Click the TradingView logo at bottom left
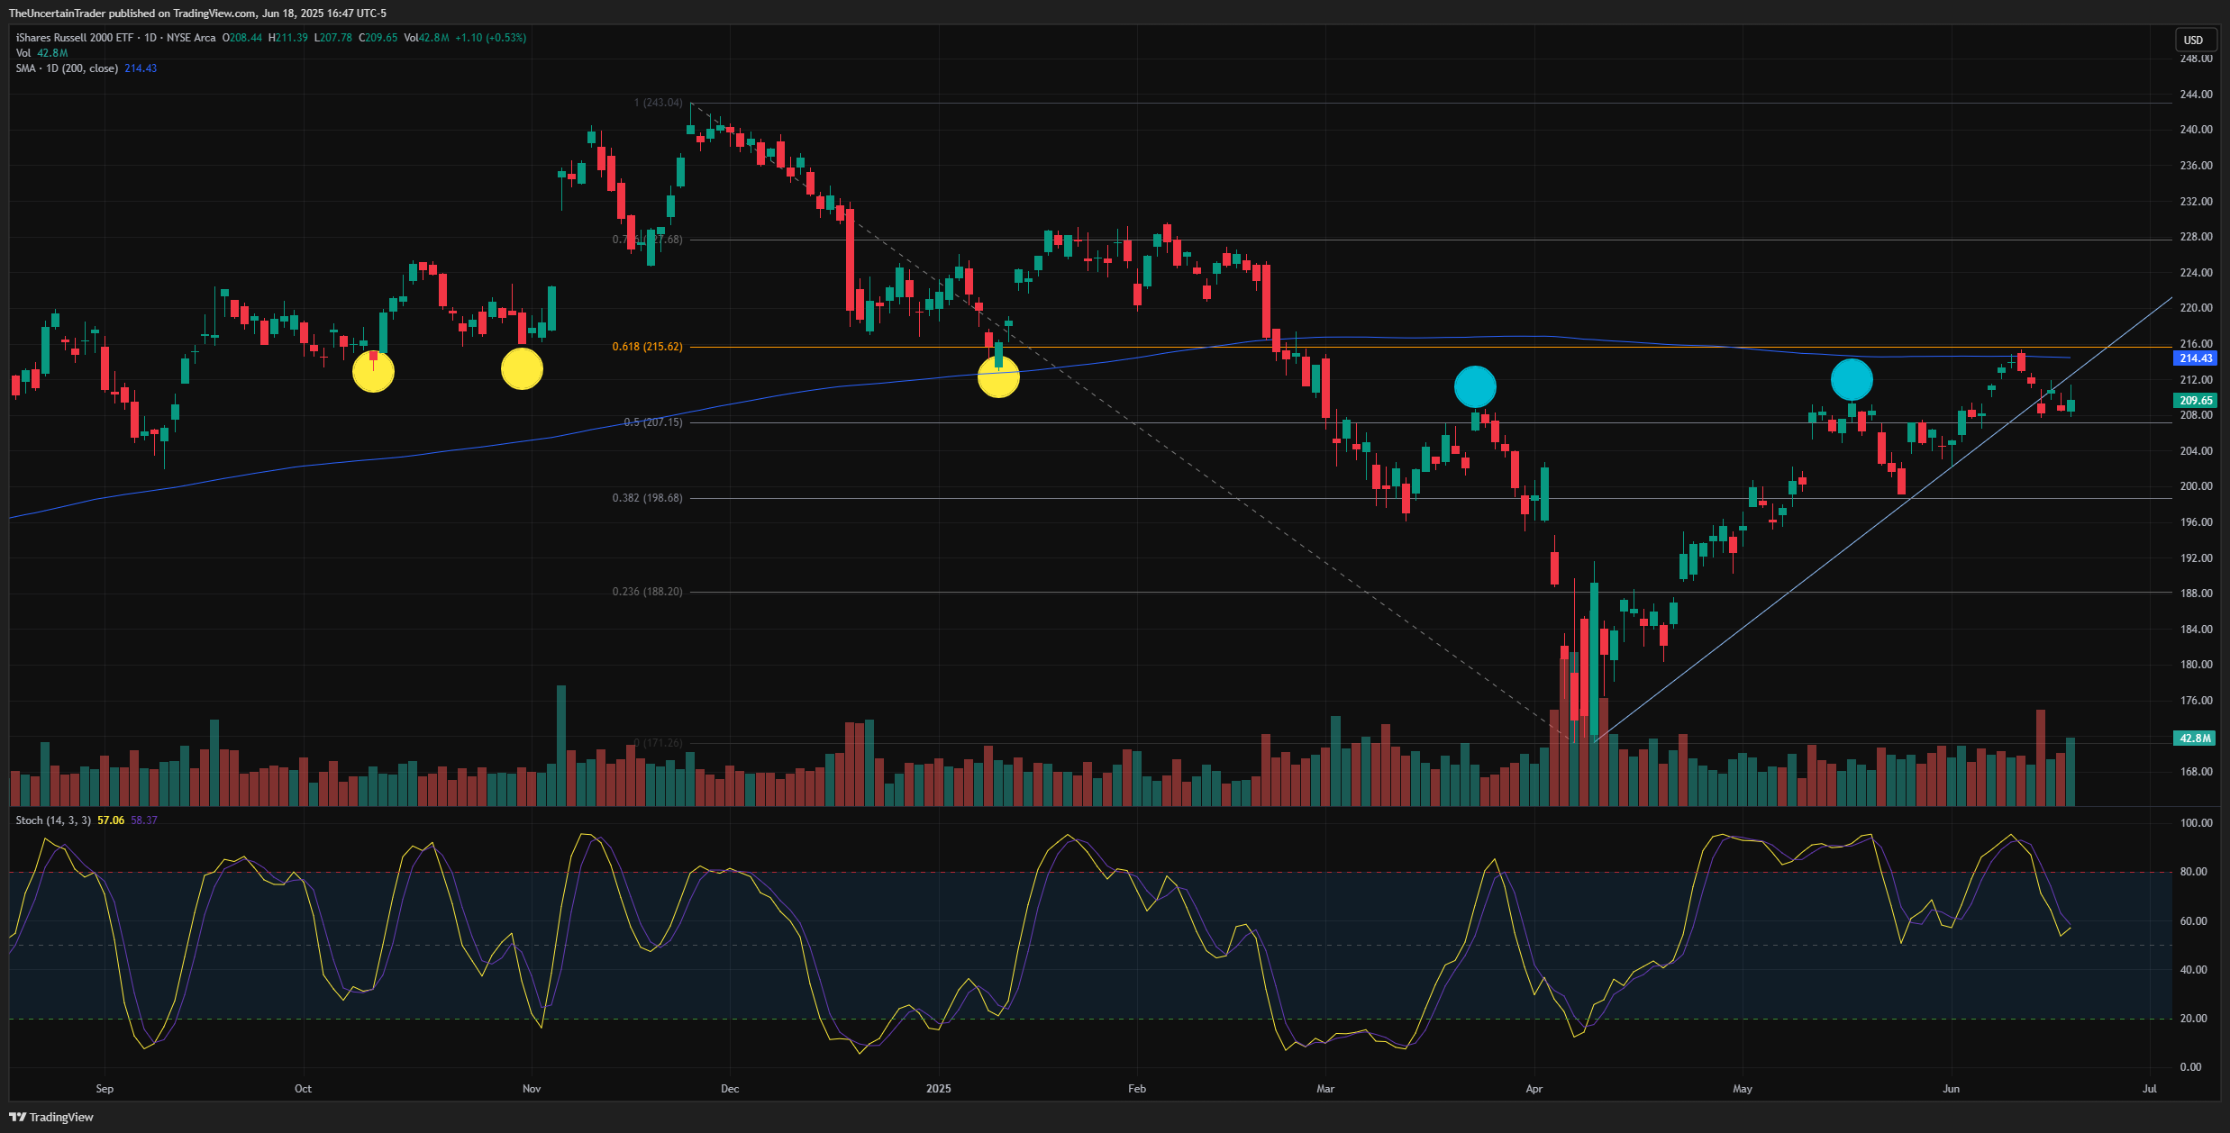The width and height of the screenshot is (2230, 1133). click(x=51, y=1117)
